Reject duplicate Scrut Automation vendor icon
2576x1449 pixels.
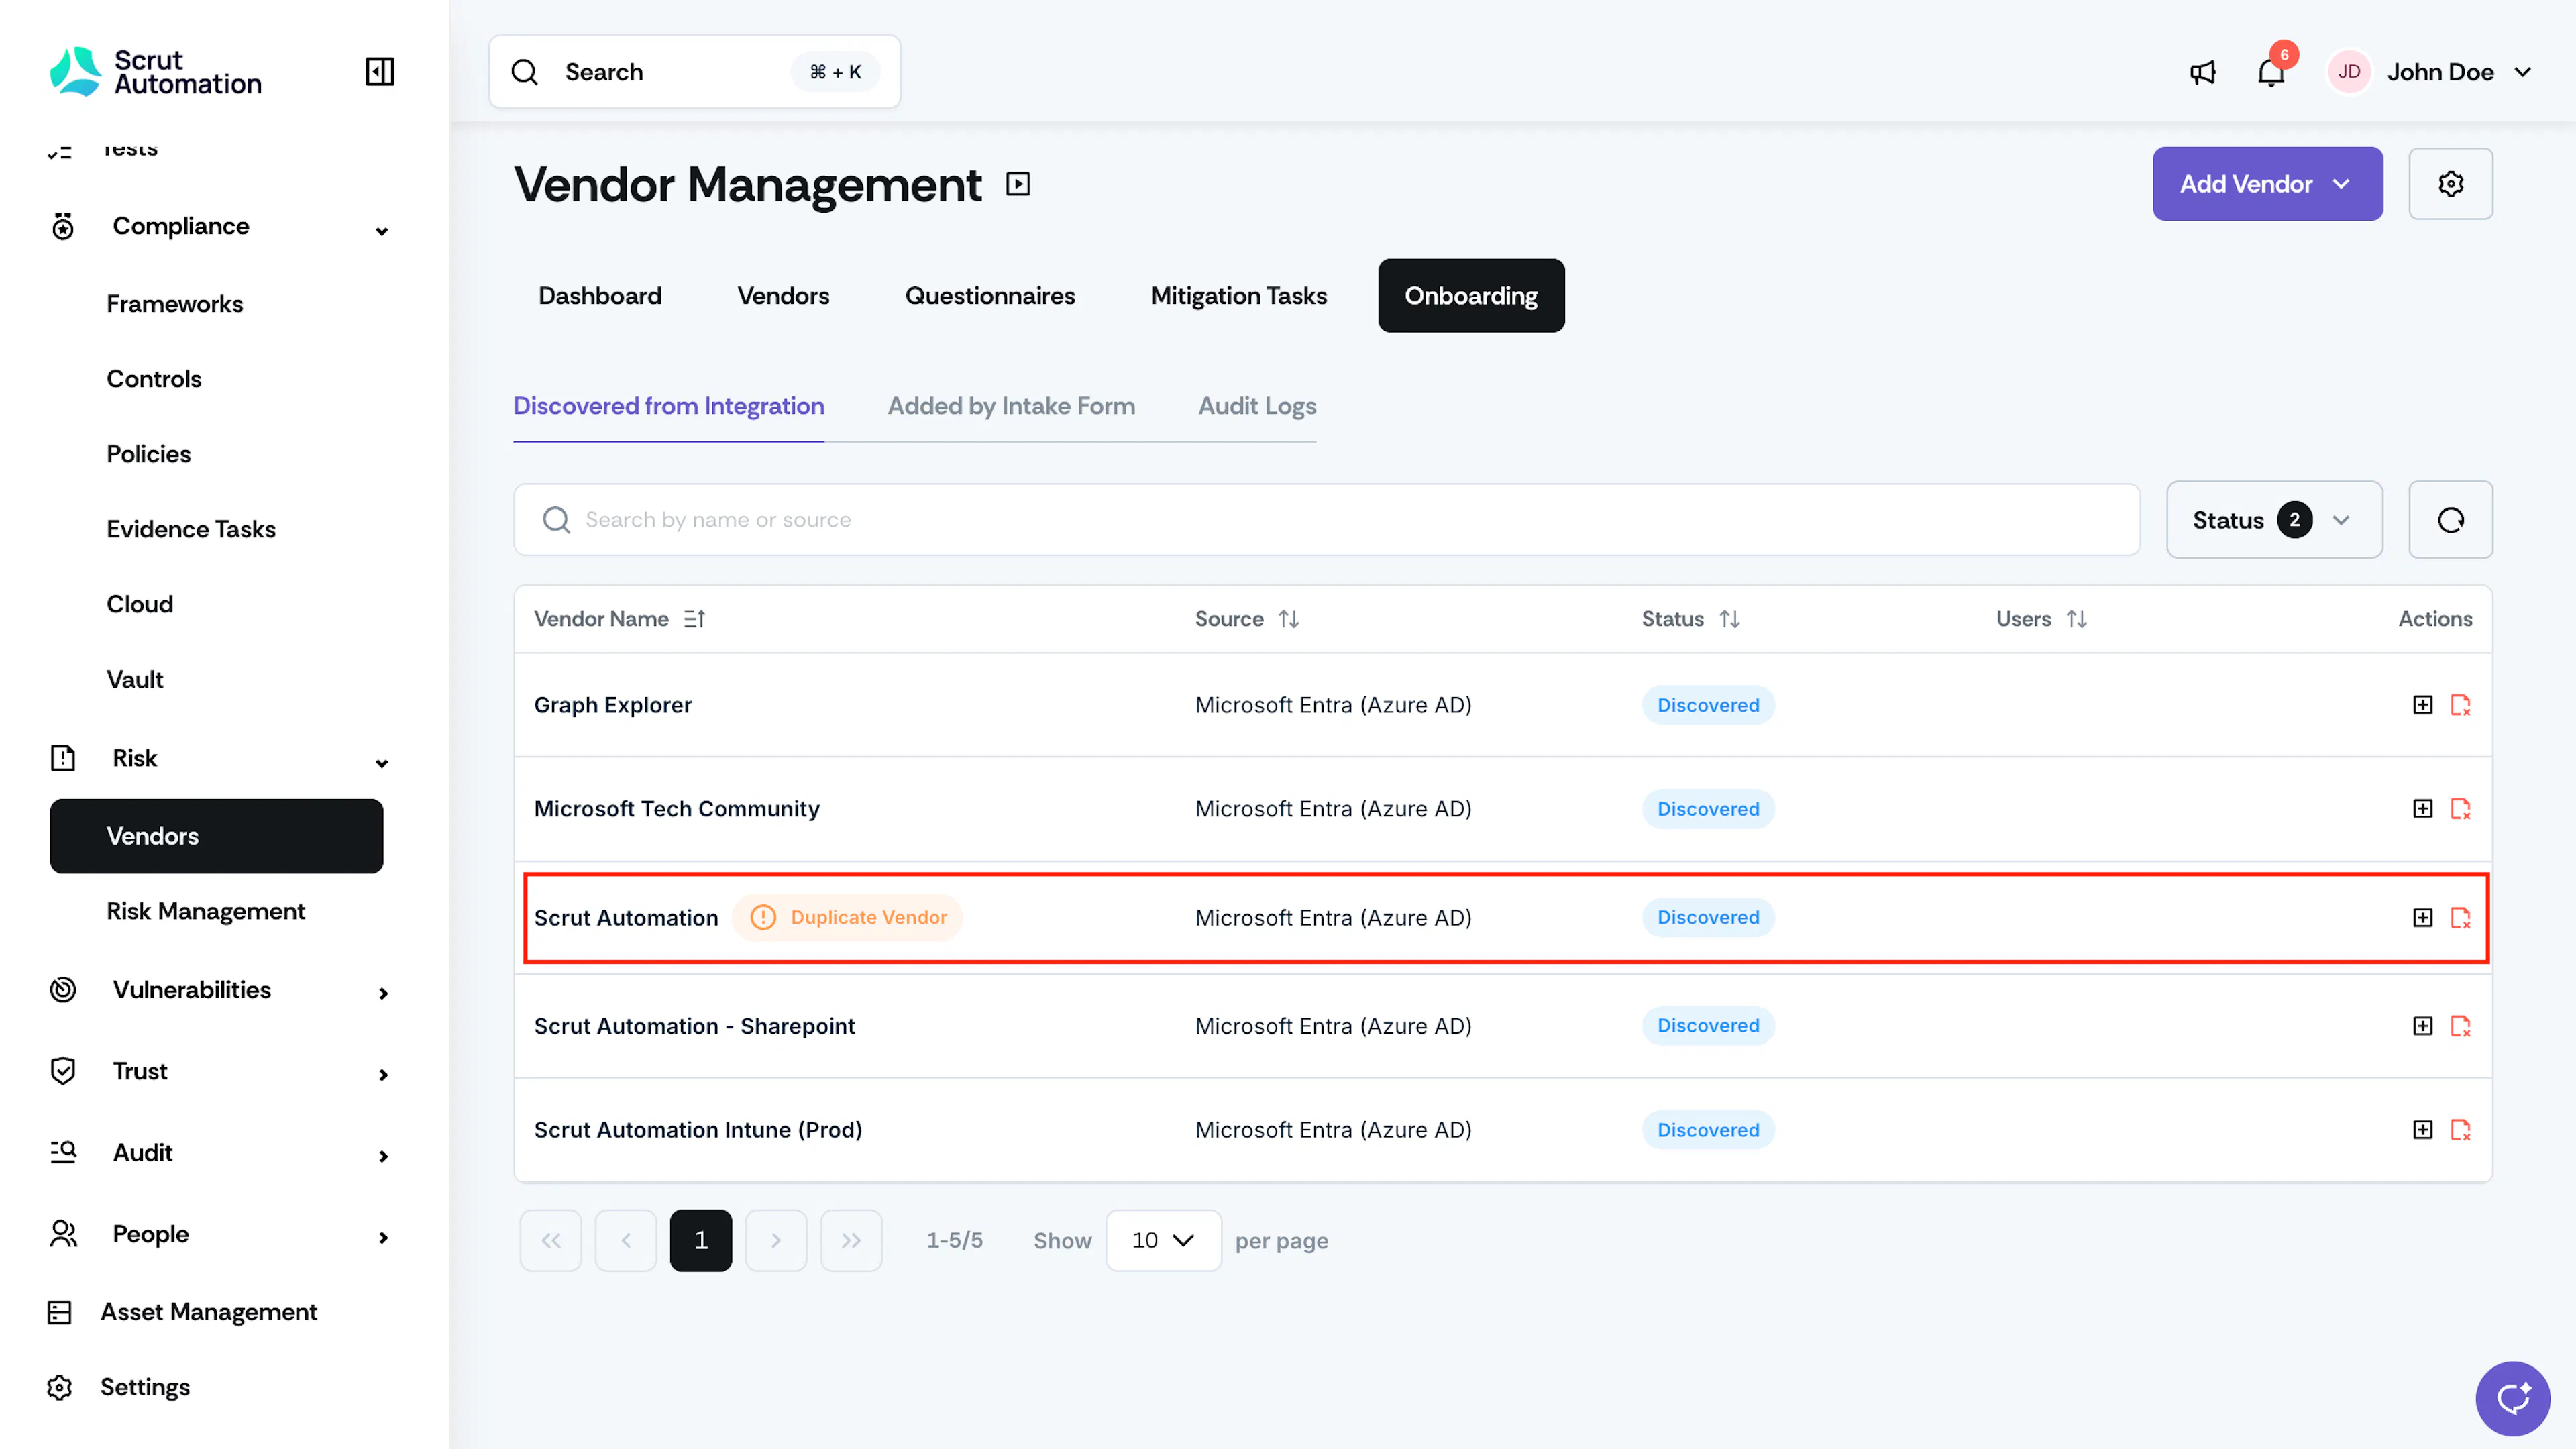pos(2460,917)
